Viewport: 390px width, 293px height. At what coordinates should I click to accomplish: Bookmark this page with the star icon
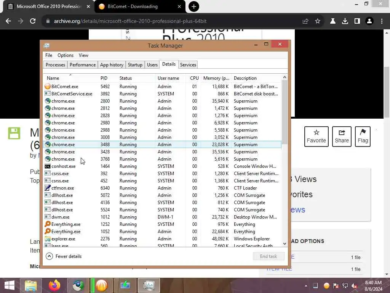coord(318,21)
